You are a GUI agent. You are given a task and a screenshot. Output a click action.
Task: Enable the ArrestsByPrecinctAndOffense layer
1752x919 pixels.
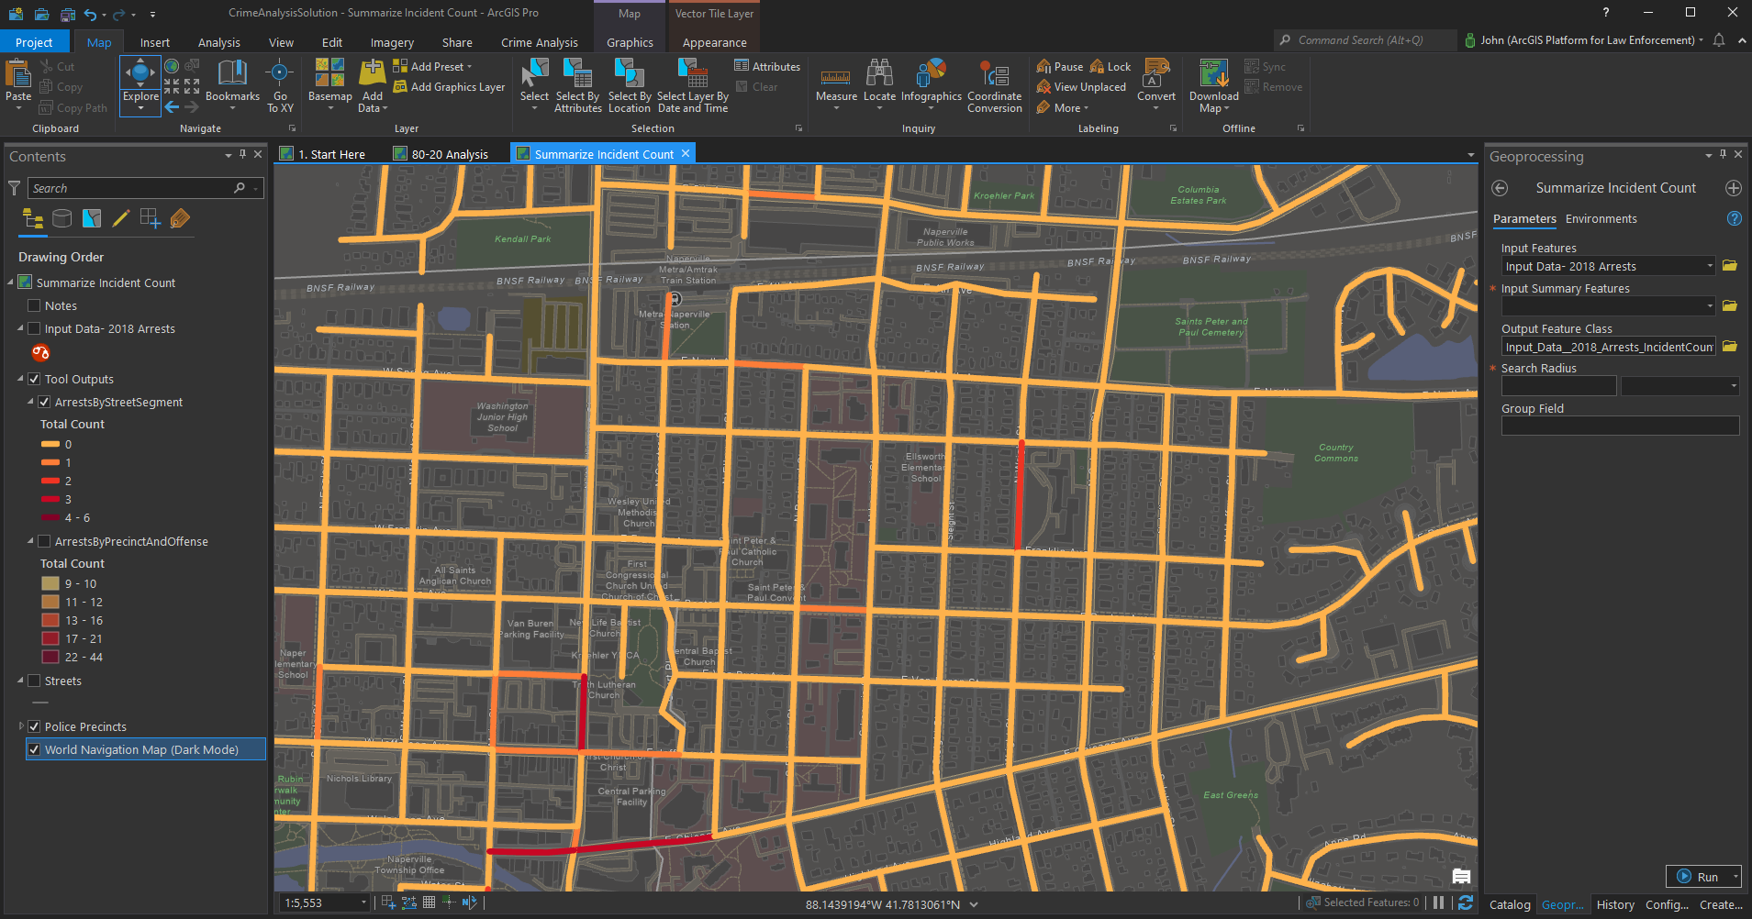tap(44, 541)
